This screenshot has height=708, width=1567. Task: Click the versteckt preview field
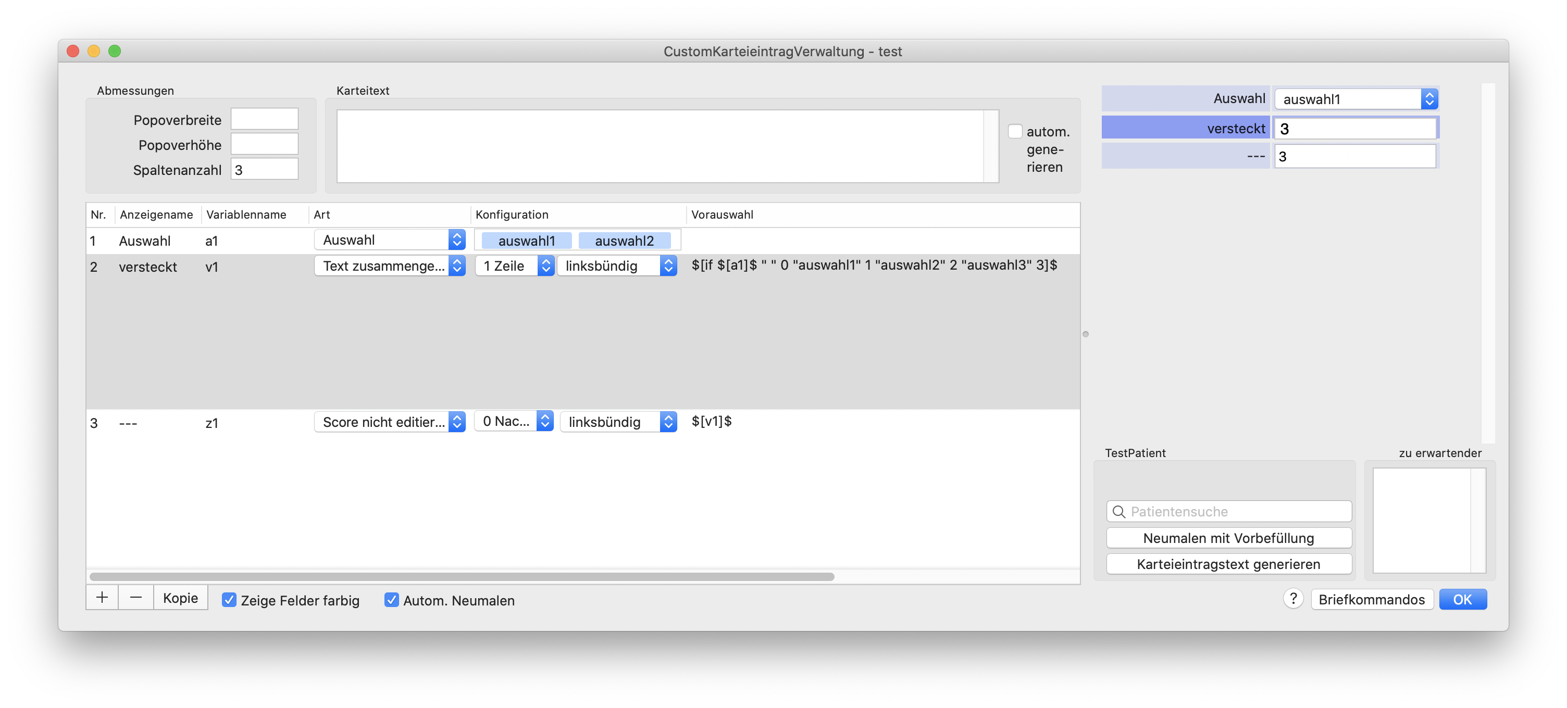1354,129
